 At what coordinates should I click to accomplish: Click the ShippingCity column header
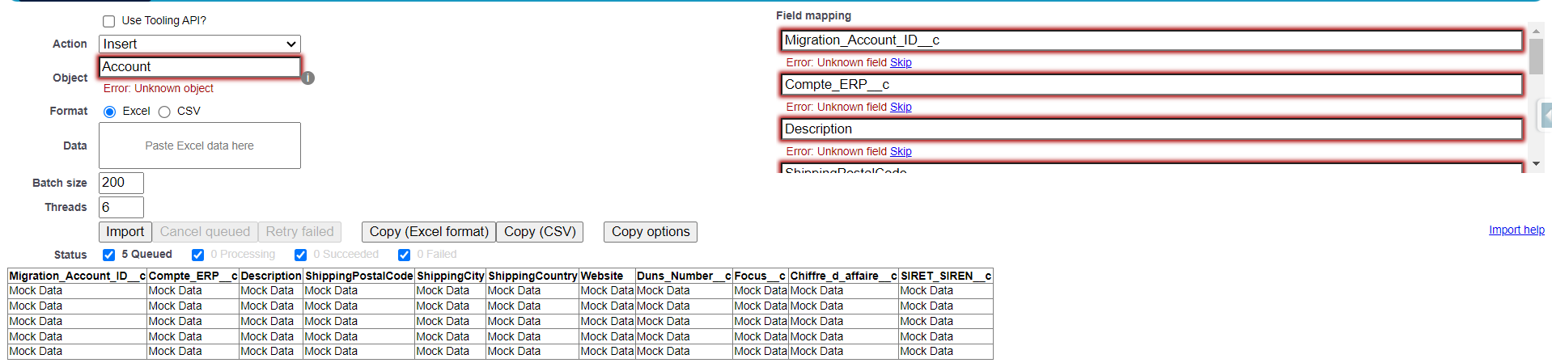tap(451, 276)
